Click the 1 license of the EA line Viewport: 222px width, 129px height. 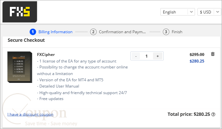77,61
